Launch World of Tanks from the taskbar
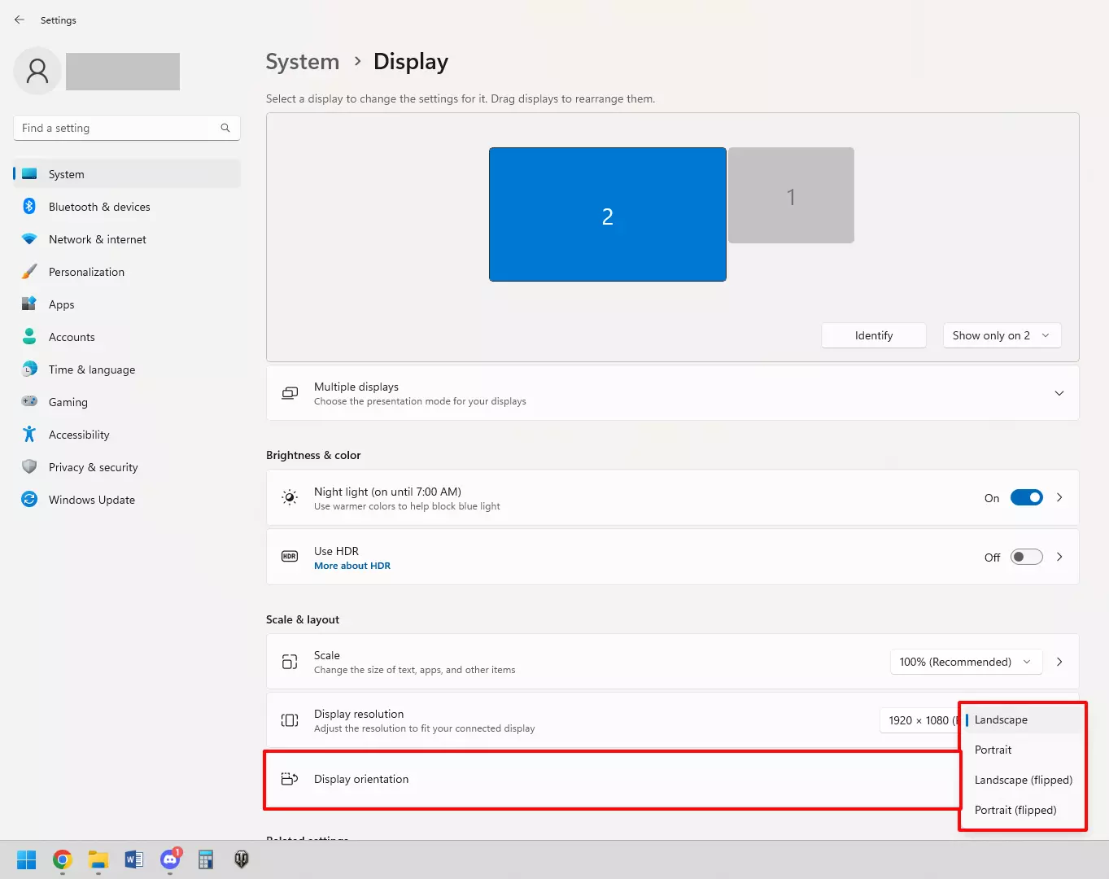This screenshot has width=1109, height=879. 241,859
